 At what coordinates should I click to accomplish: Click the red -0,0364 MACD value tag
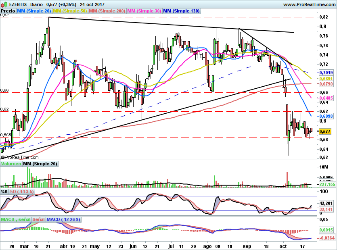[326, 238]
